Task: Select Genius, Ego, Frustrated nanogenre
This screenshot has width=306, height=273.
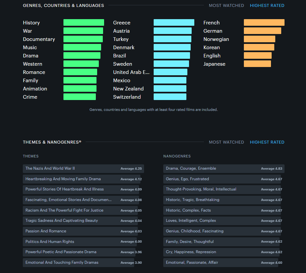Action: 187,179
